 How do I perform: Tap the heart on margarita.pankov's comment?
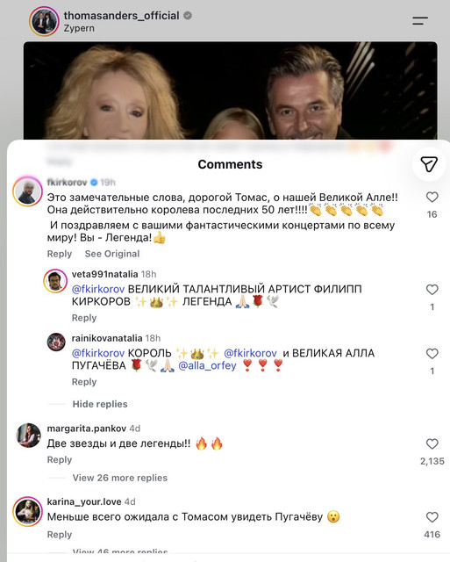click(x=432, y=443)
